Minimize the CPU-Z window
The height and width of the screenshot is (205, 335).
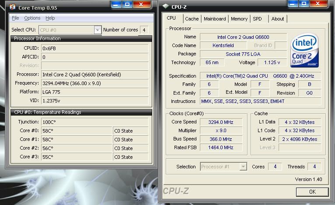(293, 3)
